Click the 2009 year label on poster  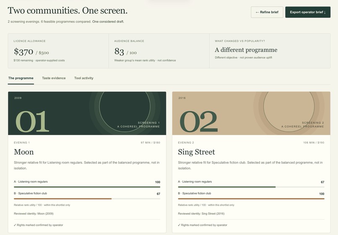pos(18,98)
